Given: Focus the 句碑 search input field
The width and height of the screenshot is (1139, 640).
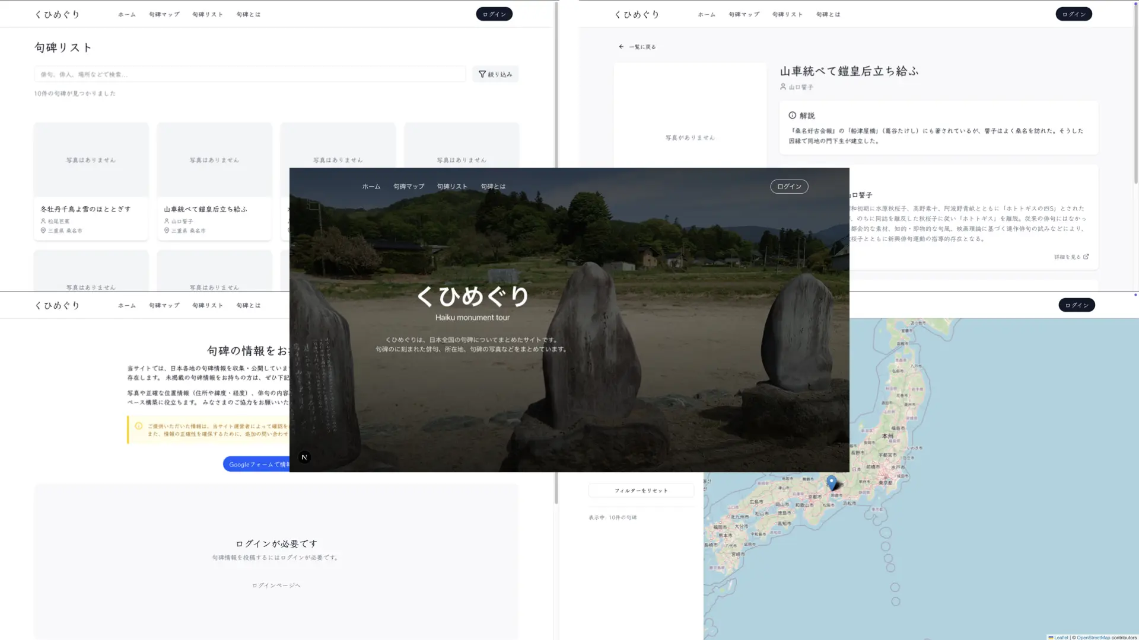Looking at the screenshot, I should 250,74.
